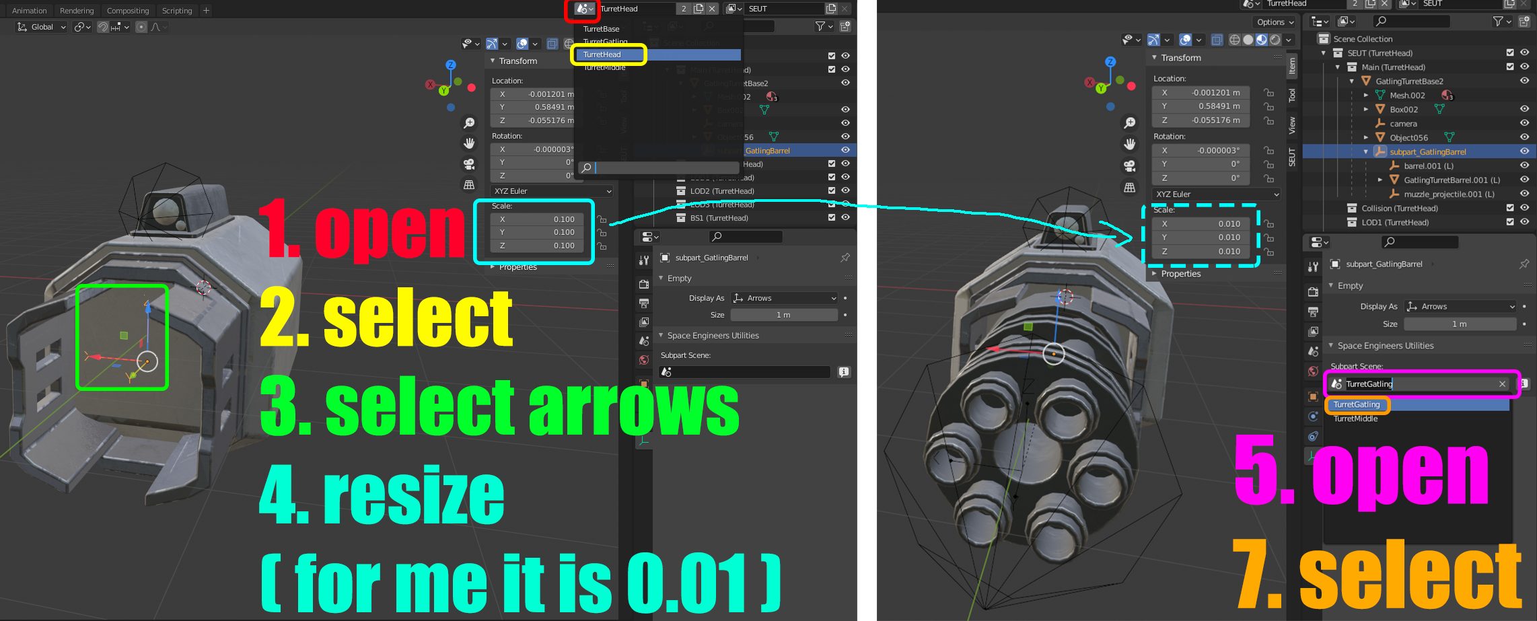Collapse the Transform panel in right screenshot
The image size is (1537, 621).
1155,58
